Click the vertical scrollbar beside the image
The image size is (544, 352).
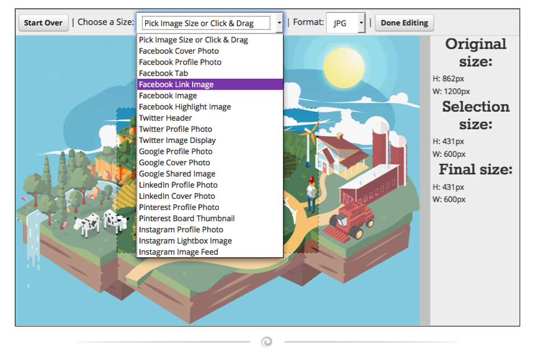[425, 180]
